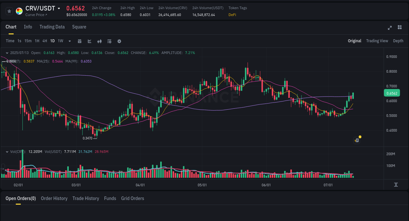Open the Order History tab
409x221 pixels.
tap(54, 198)
